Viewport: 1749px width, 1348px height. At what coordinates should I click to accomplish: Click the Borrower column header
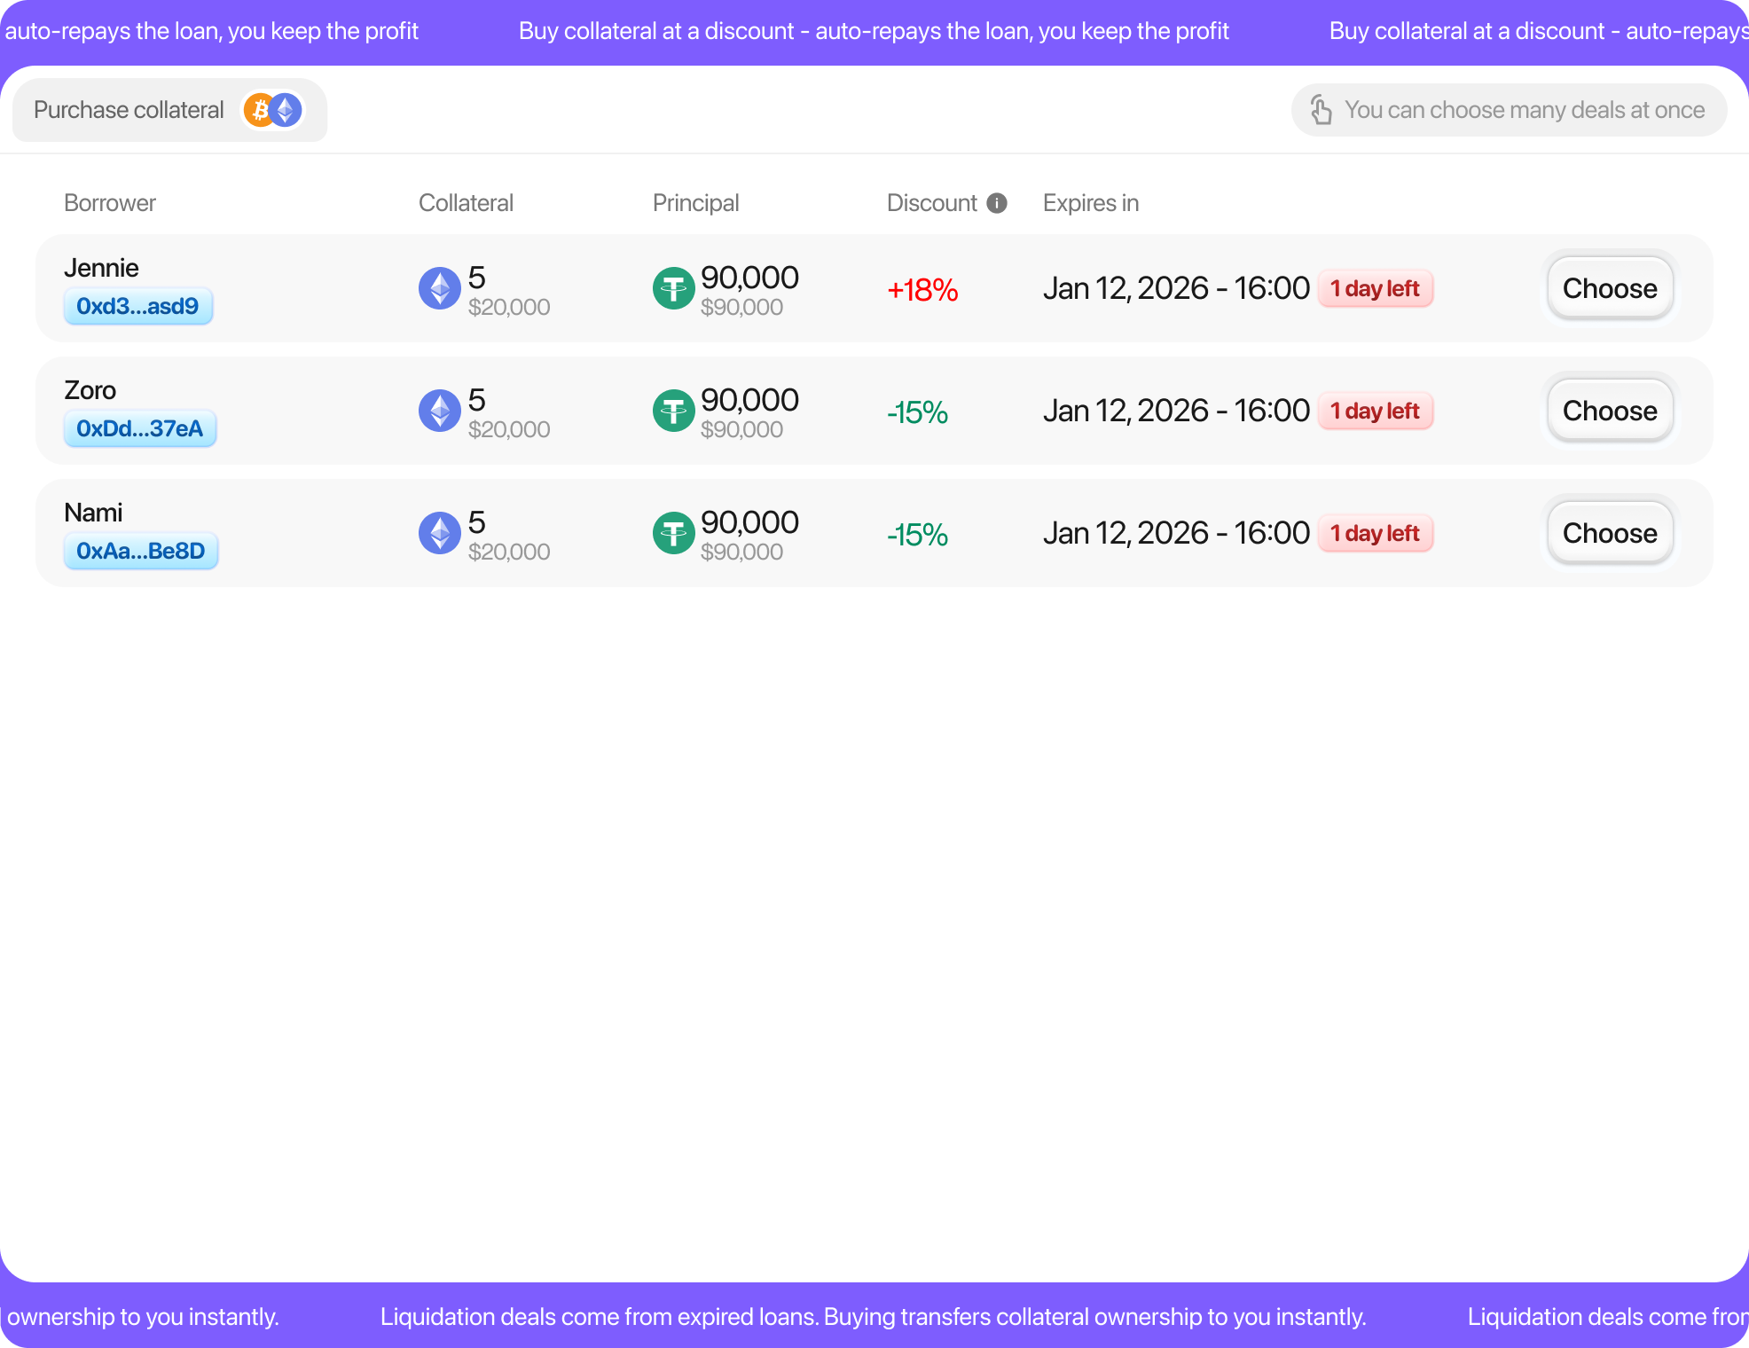(110, 203)
